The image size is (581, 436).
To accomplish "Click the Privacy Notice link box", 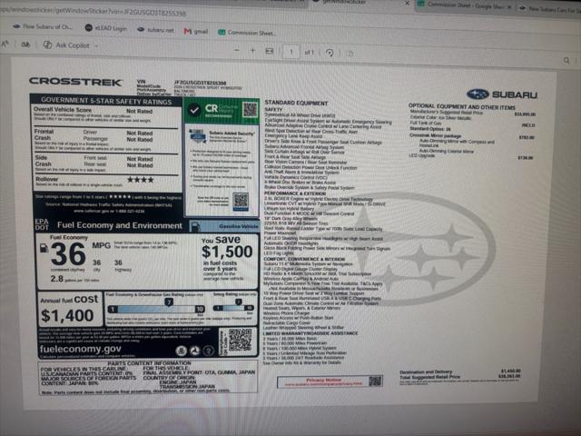I will pos(330,381).
